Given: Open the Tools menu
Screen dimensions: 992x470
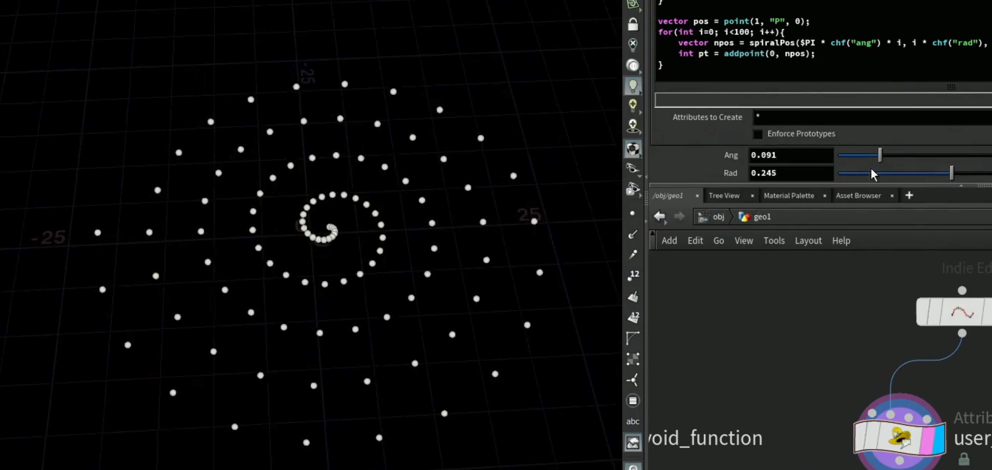Looking at the screenshot, I should 774,241.
